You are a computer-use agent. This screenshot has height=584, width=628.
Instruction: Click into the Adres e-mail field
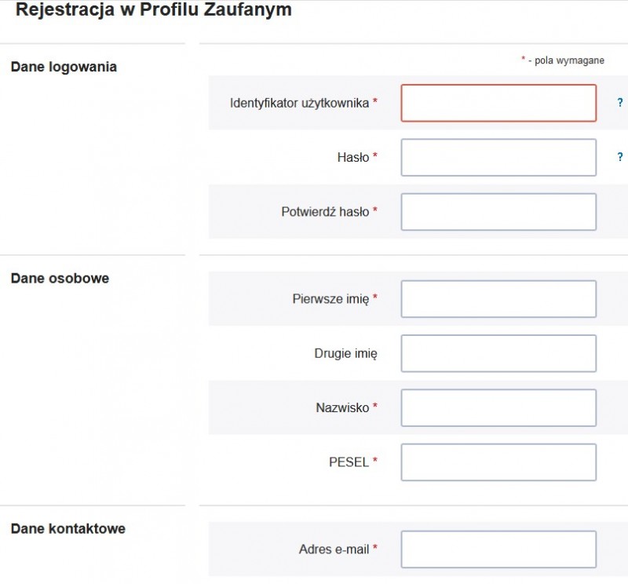(498, 549)
